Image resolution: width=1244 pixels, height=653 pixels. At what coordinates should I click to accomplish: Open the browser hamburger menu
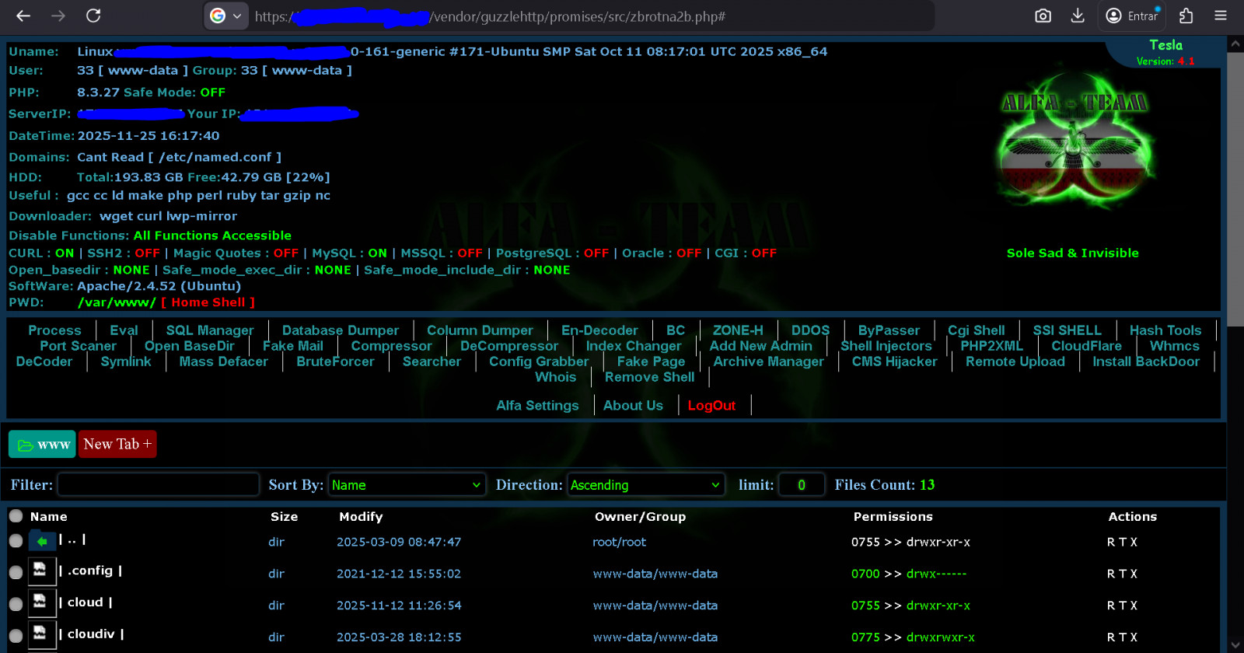[1221, 16]
